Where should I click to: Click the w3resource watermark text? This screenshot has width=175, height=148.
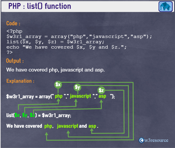click(x=156, y=140)
